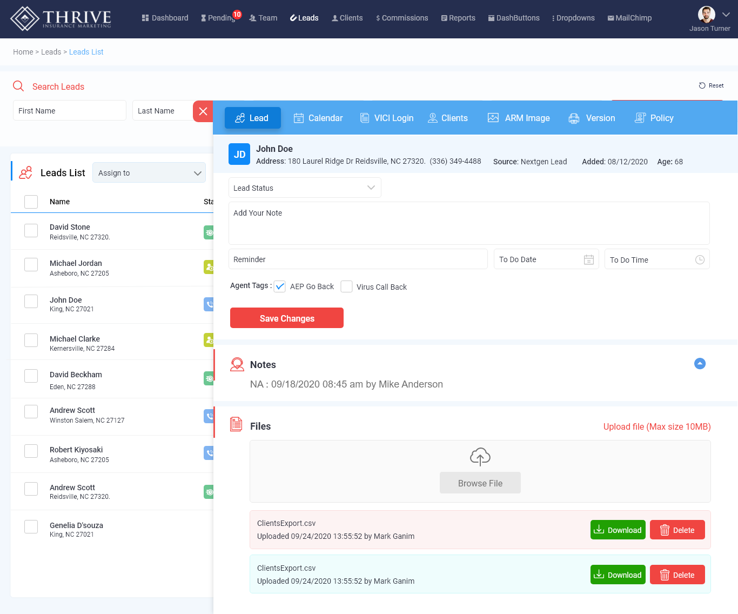This screenshot has height=614, width=738.
Task: Click the Reminder input field
Action: coord(358,259)
